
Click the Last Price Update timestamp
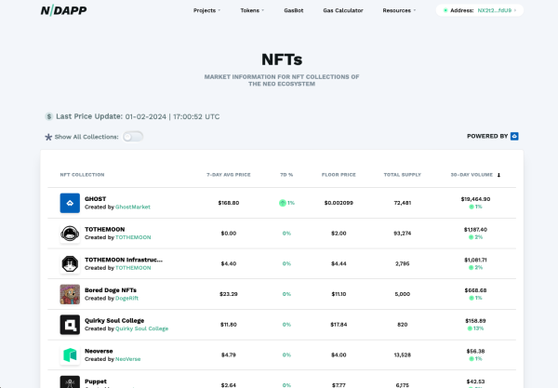[x=172, y=116]
